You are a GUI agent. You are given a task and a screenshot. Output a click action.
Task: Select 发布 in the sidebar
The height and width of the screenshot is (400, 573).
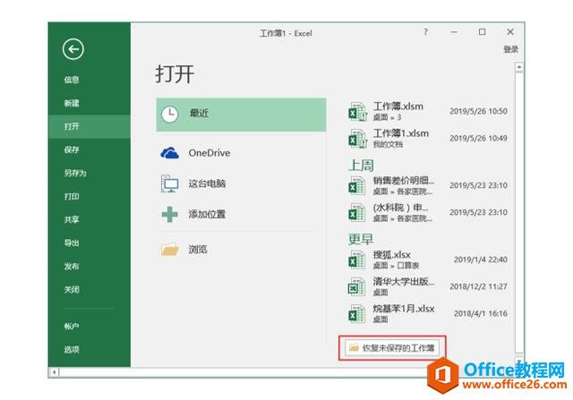point(72,267)
